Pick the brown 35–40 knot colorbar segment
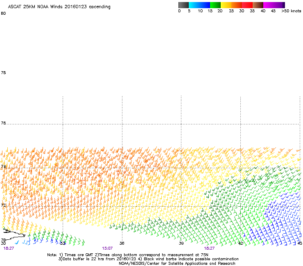 (x=258, y=5)
